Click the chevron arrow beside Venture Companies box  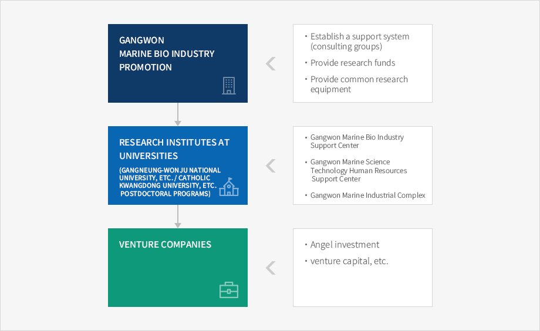click(x=271, y=268)
